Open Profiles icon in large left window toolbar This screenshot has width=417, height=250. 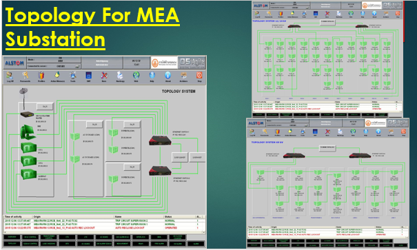tap(41, 76)
